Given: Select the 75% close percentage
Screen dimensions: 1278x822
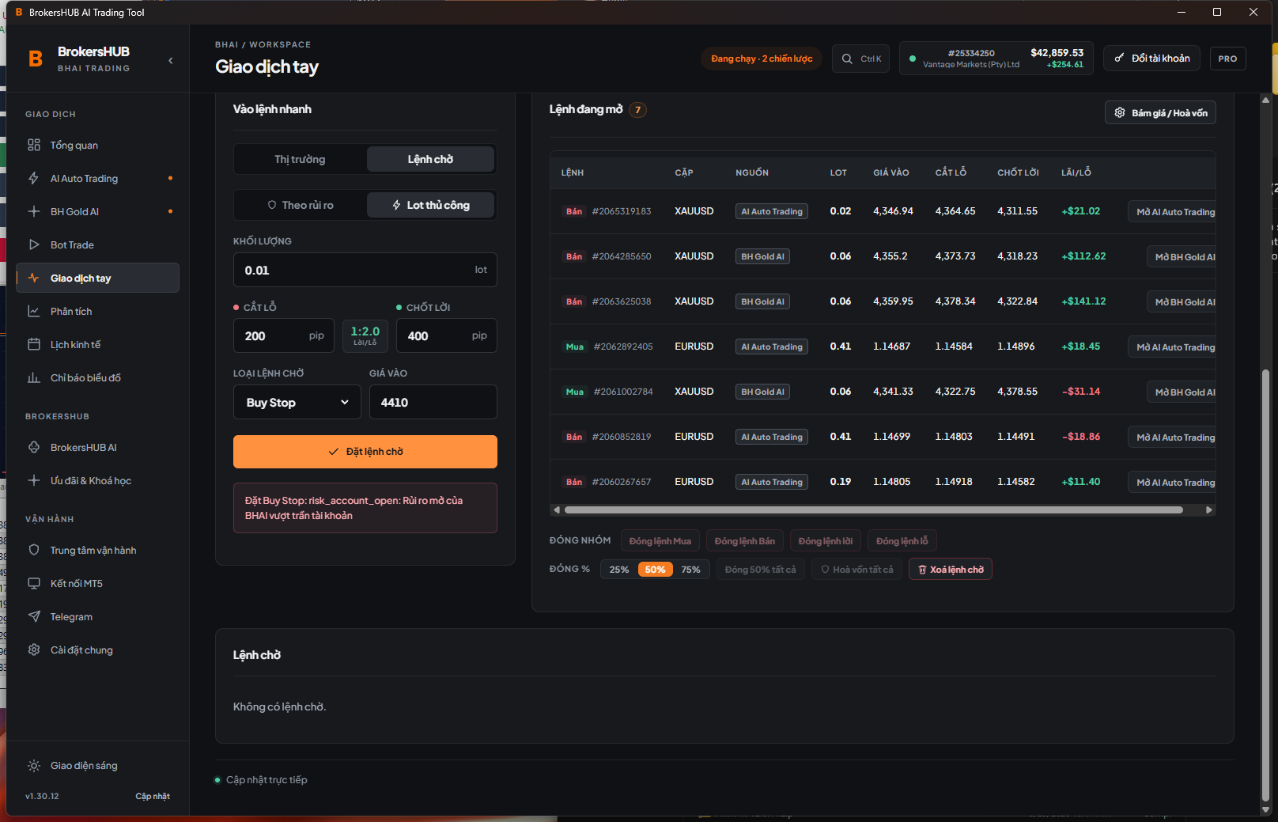Looking at the screenshot, I should click(690, 570).
